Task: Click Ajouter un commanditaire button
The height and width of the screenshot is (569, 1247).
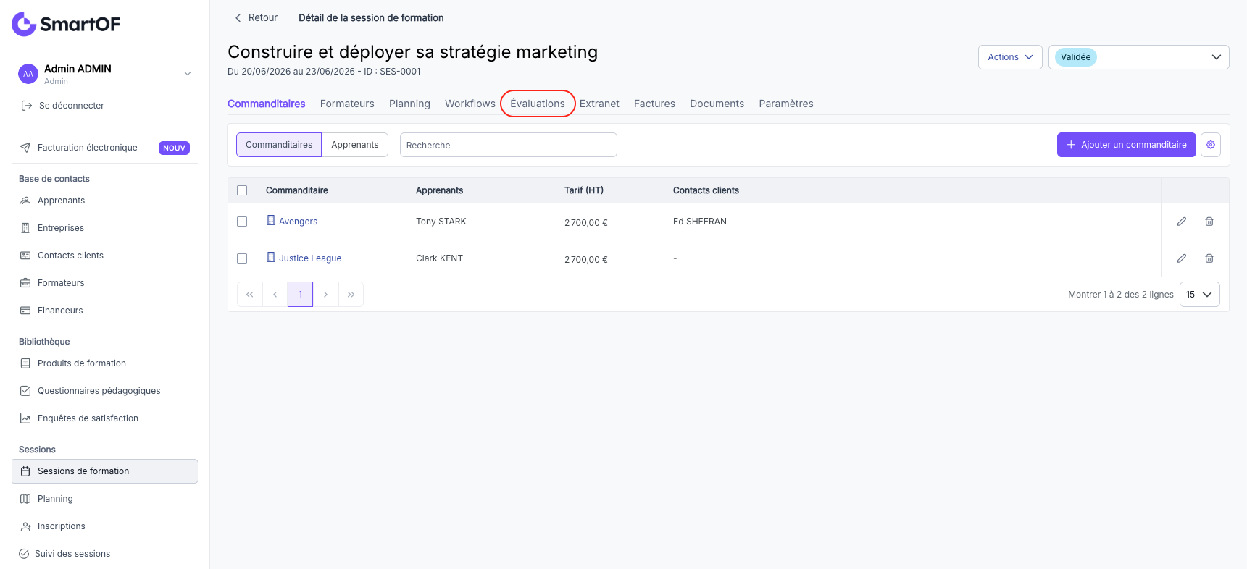Action: (1126, 145)
